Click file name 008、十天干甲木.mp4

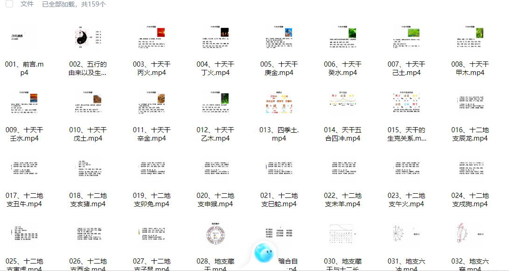click(470, 68)
